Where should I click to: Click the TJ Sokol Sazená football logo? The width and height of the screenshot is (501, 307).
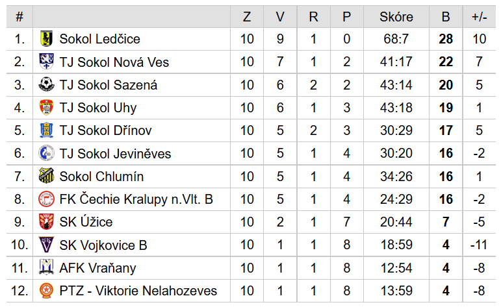[x=46, y=84]
